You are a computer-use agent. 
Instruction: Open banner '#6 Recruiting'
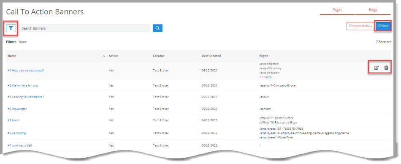(16, 133)
